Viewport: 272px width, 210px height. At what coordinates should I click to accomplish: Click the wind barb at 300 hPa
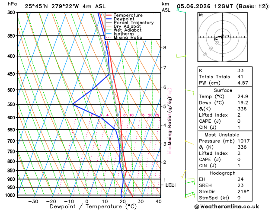(181, 10)
